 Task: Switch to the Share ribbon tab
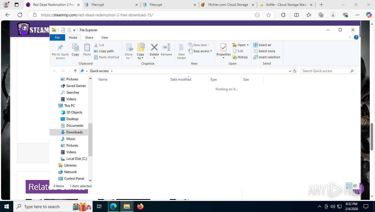pyautogui.click(x=89, y=38)
